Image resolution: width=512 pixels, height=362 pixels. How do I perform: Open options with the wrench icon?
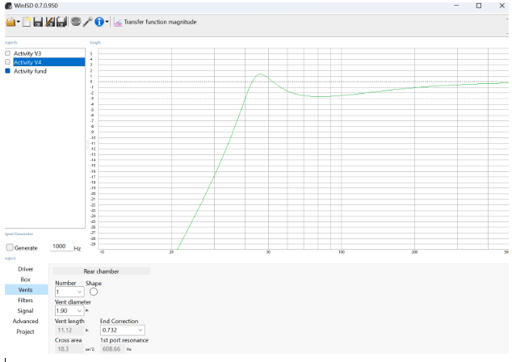(87, 22)
